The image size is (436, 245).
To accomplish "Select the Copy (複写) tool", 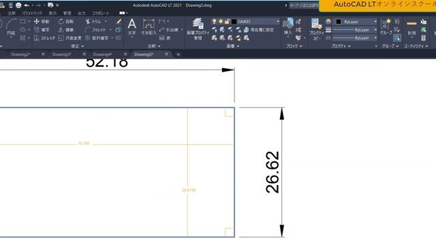I will (42, 30).
